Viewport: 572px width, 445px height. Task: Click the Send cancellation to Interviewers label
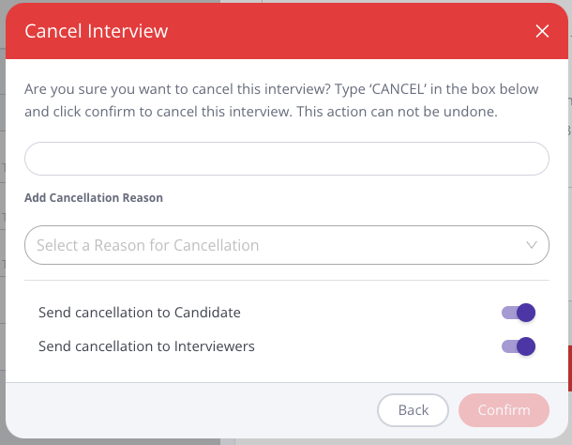point(146,346)
